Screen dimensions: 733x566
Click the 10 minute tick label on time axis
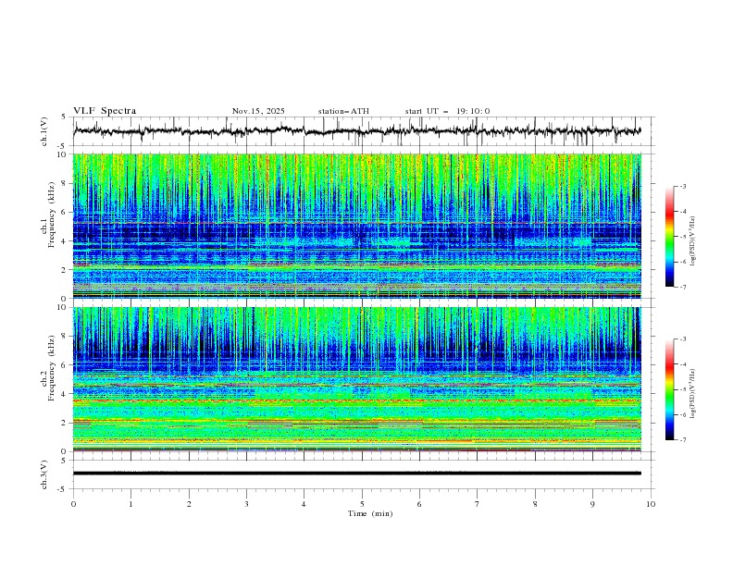(x=651, y=504)
